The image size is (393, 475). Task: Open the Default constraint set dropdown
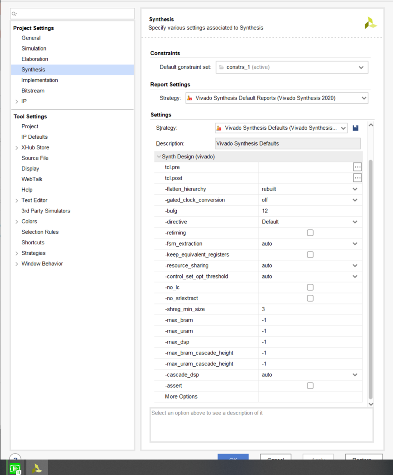point(292,67)
